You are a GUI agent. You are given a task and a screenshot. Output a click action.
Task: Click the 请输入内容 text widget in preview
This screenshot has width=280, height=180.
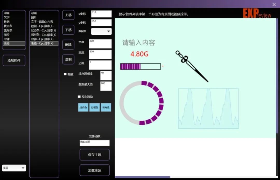point(139,43)
